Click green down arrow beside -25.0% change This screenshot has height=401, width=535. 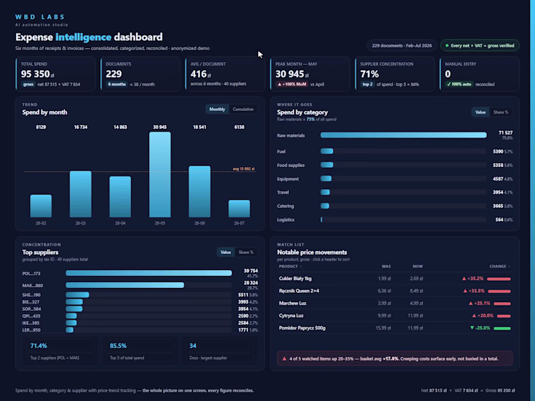[472, 328]
